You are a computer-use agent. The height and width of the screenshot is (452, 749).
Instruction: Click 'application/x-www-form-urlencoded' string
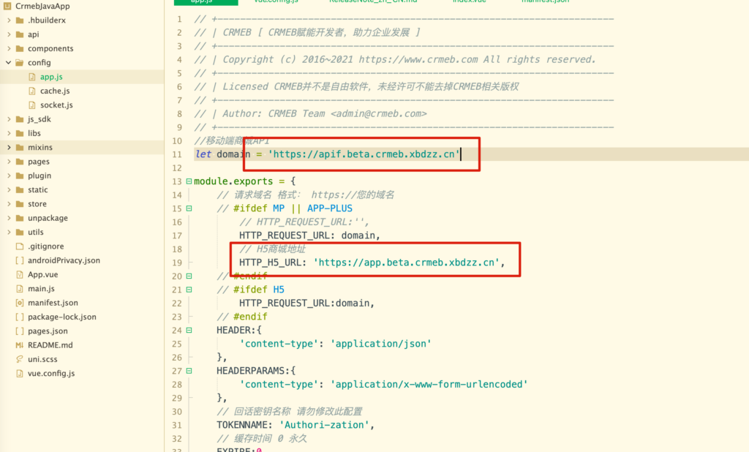(x=429, y=385)
